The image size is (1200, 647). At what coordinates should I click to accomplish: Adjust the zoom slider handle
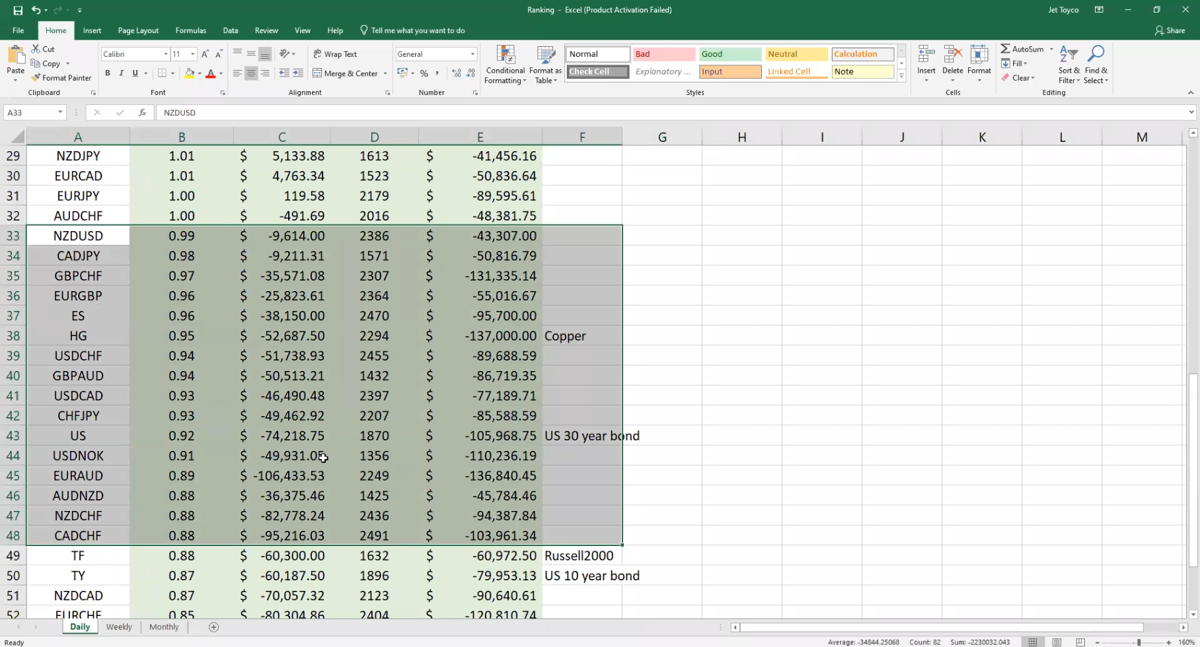coord(1139,642)
